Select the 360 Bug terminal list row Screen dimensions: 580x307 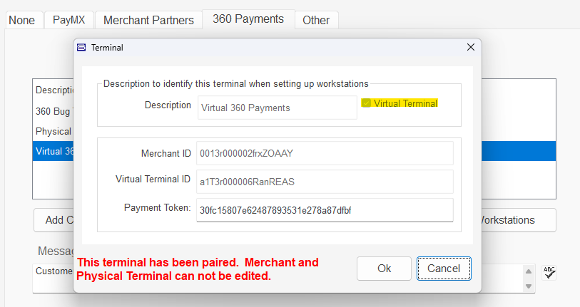[54, 111]
